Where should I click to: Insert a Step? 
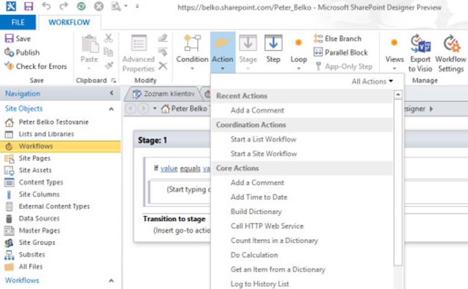(273, 49)
